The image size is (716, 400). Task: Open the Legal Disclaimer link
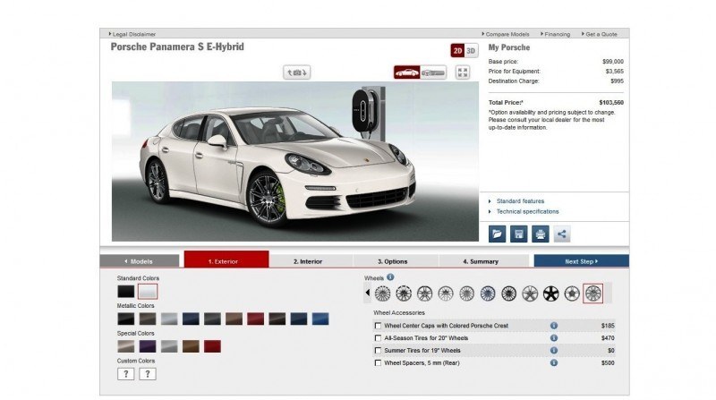[x=133, y=34]
